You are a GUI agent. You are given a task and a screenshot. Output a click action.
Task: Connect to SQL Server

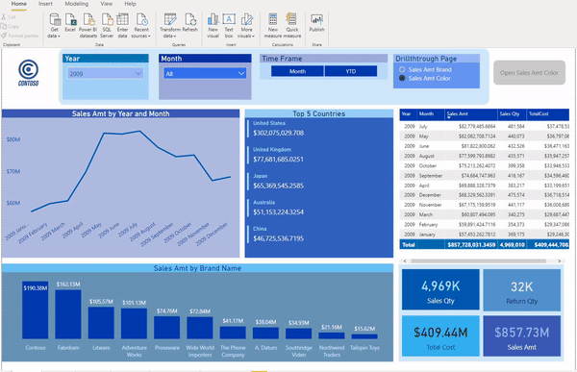107,26
